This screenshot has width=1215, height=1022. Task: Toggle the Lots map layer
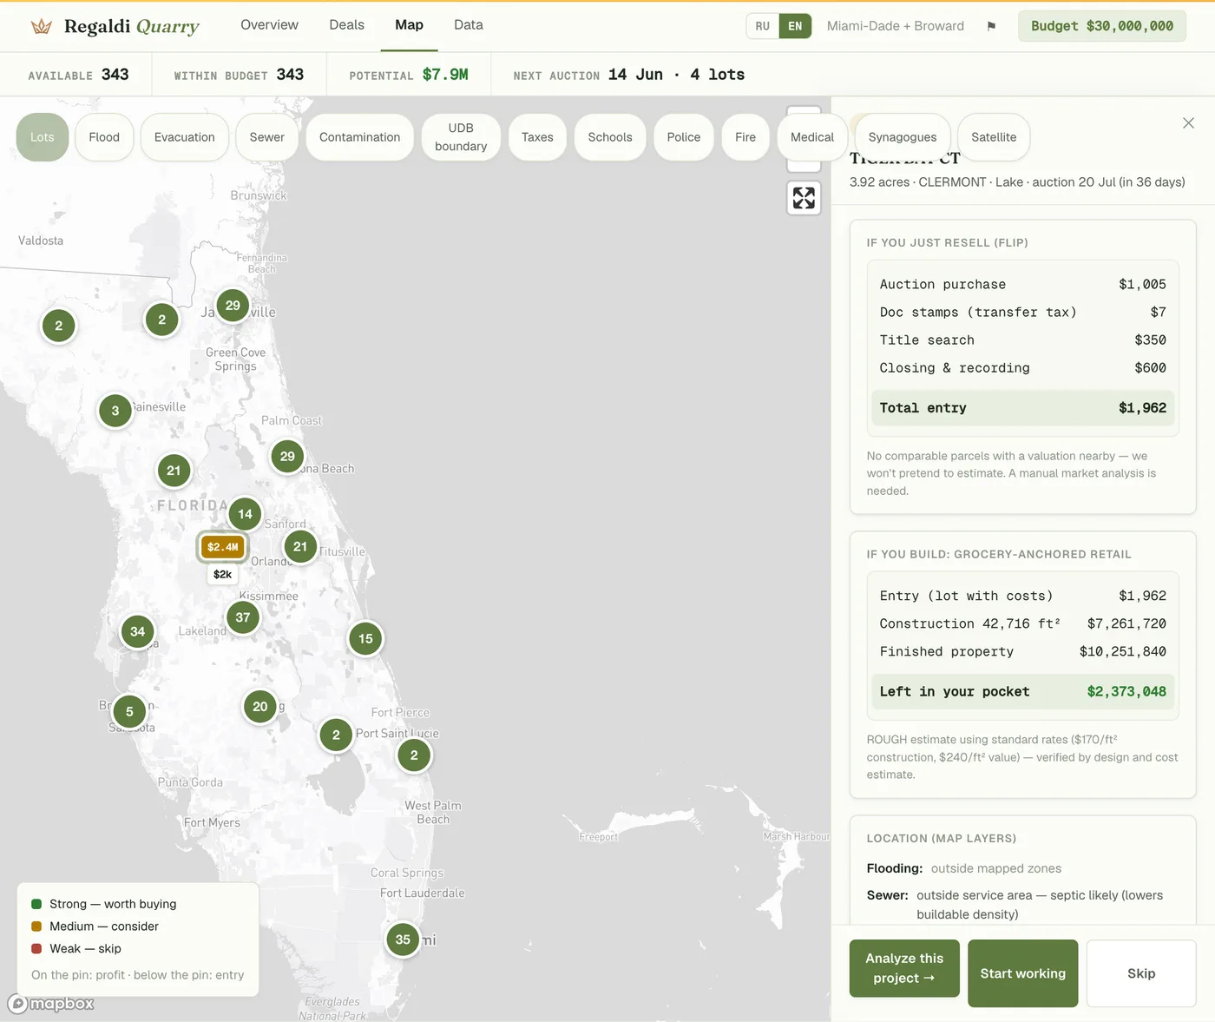click(43, 137)
